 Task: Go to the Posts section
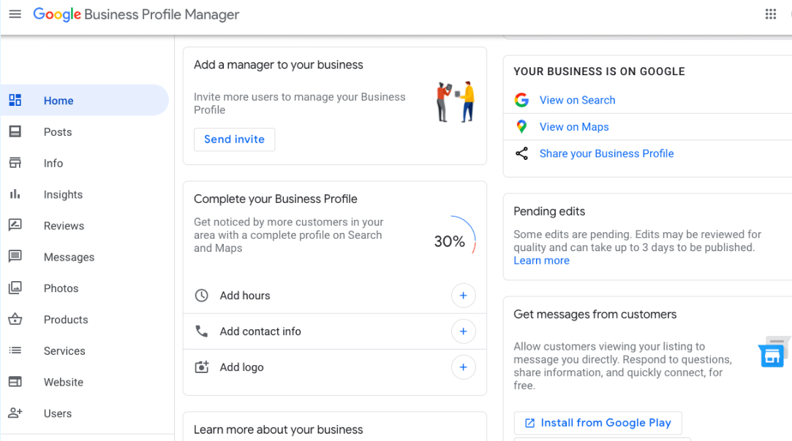click(x=58, y=132)
